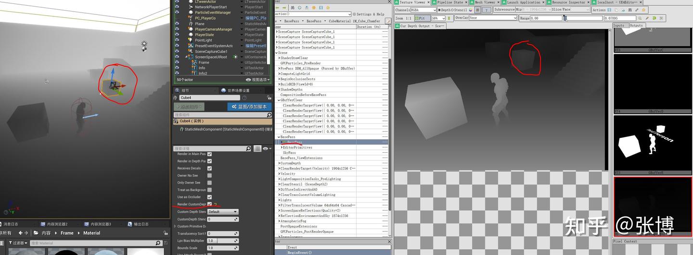Click the Range slider handle
The width and height of the screenshot is (693, 255).
(x=565, y=18)
